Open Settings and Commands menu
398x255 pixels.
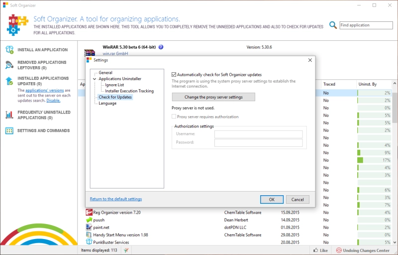coord(43,130)
